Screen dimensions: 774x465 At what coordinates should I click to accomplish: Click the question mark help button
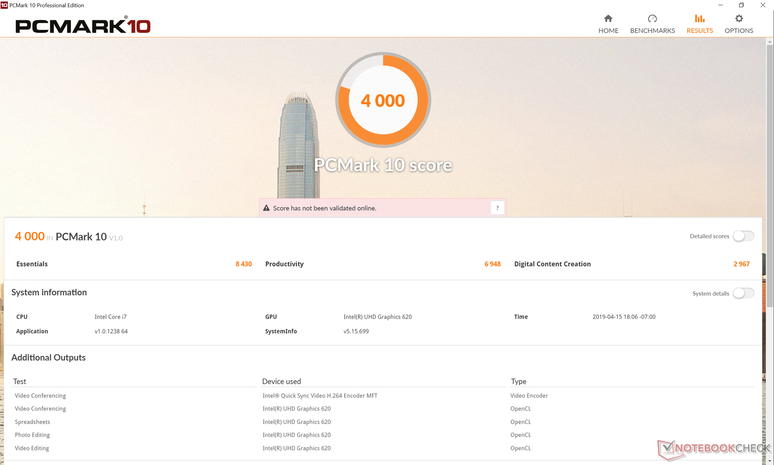point(497,208)
